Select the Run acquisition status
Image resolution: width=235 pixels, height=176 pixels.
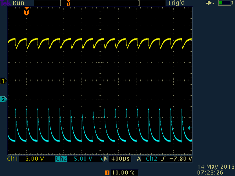pyautogui.click(x=19, y=3)
